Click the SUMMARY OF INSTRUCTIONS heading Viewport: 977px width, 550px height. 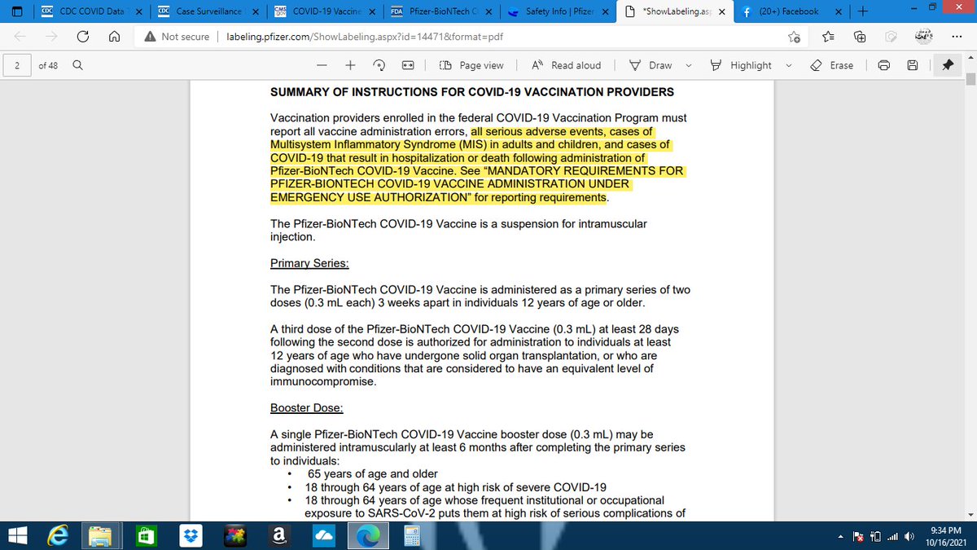[x=472, y=91]
